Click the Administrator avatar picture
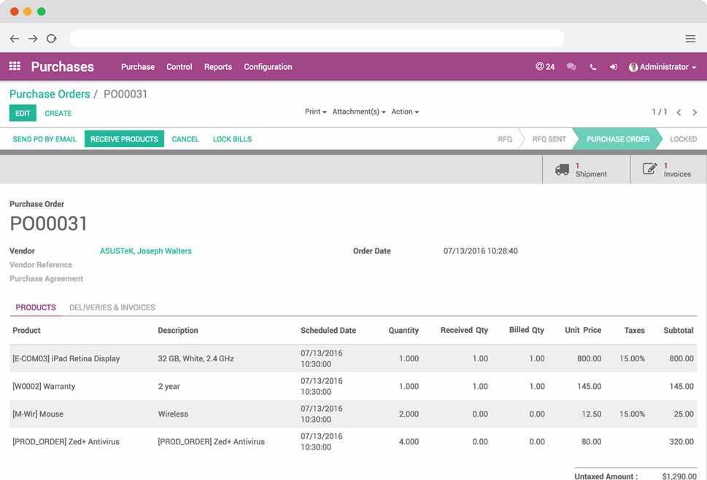The height and width of the screenshot is (480, 707). pos(634,66)
